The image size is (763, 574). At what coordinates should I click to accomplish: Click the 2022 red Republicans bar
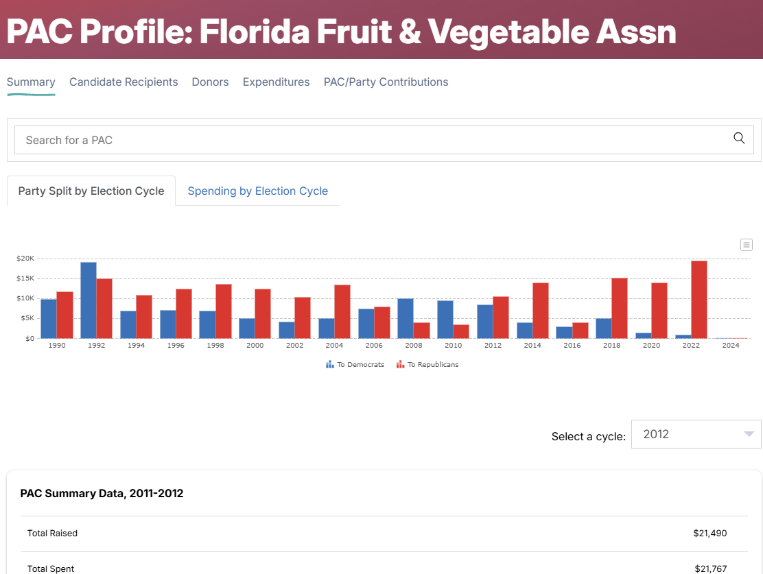point(699,300)
